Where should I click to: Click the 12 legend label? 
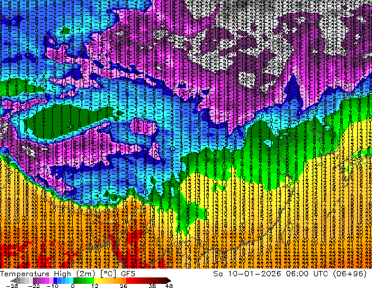coord(95,286)
